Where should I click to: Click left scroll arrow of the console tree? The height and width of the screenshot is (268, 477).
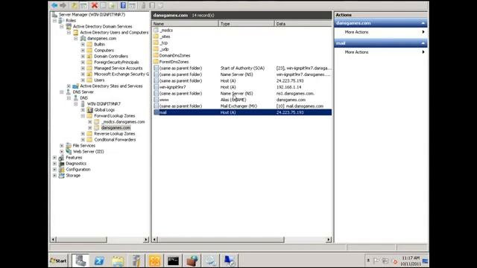click(53, 240)
